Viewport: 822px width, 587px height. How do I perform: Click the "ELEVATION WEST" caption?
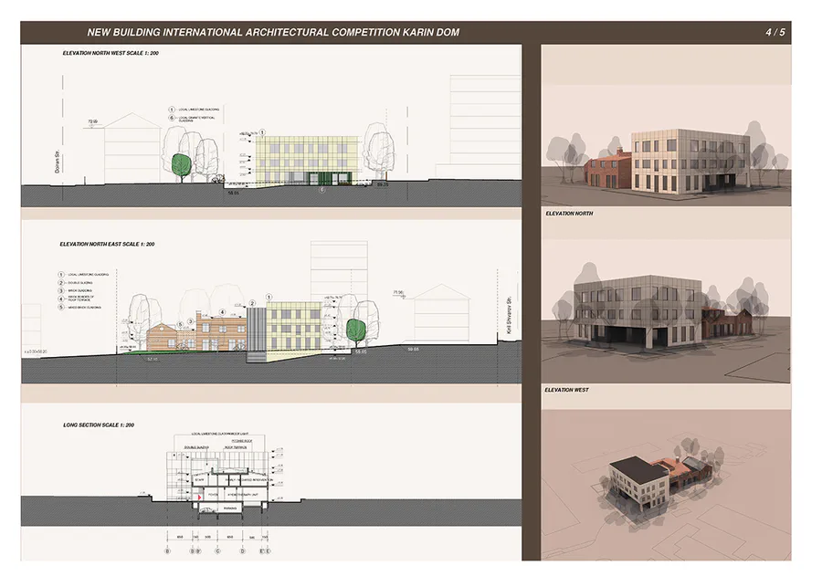tap(566, 390)
